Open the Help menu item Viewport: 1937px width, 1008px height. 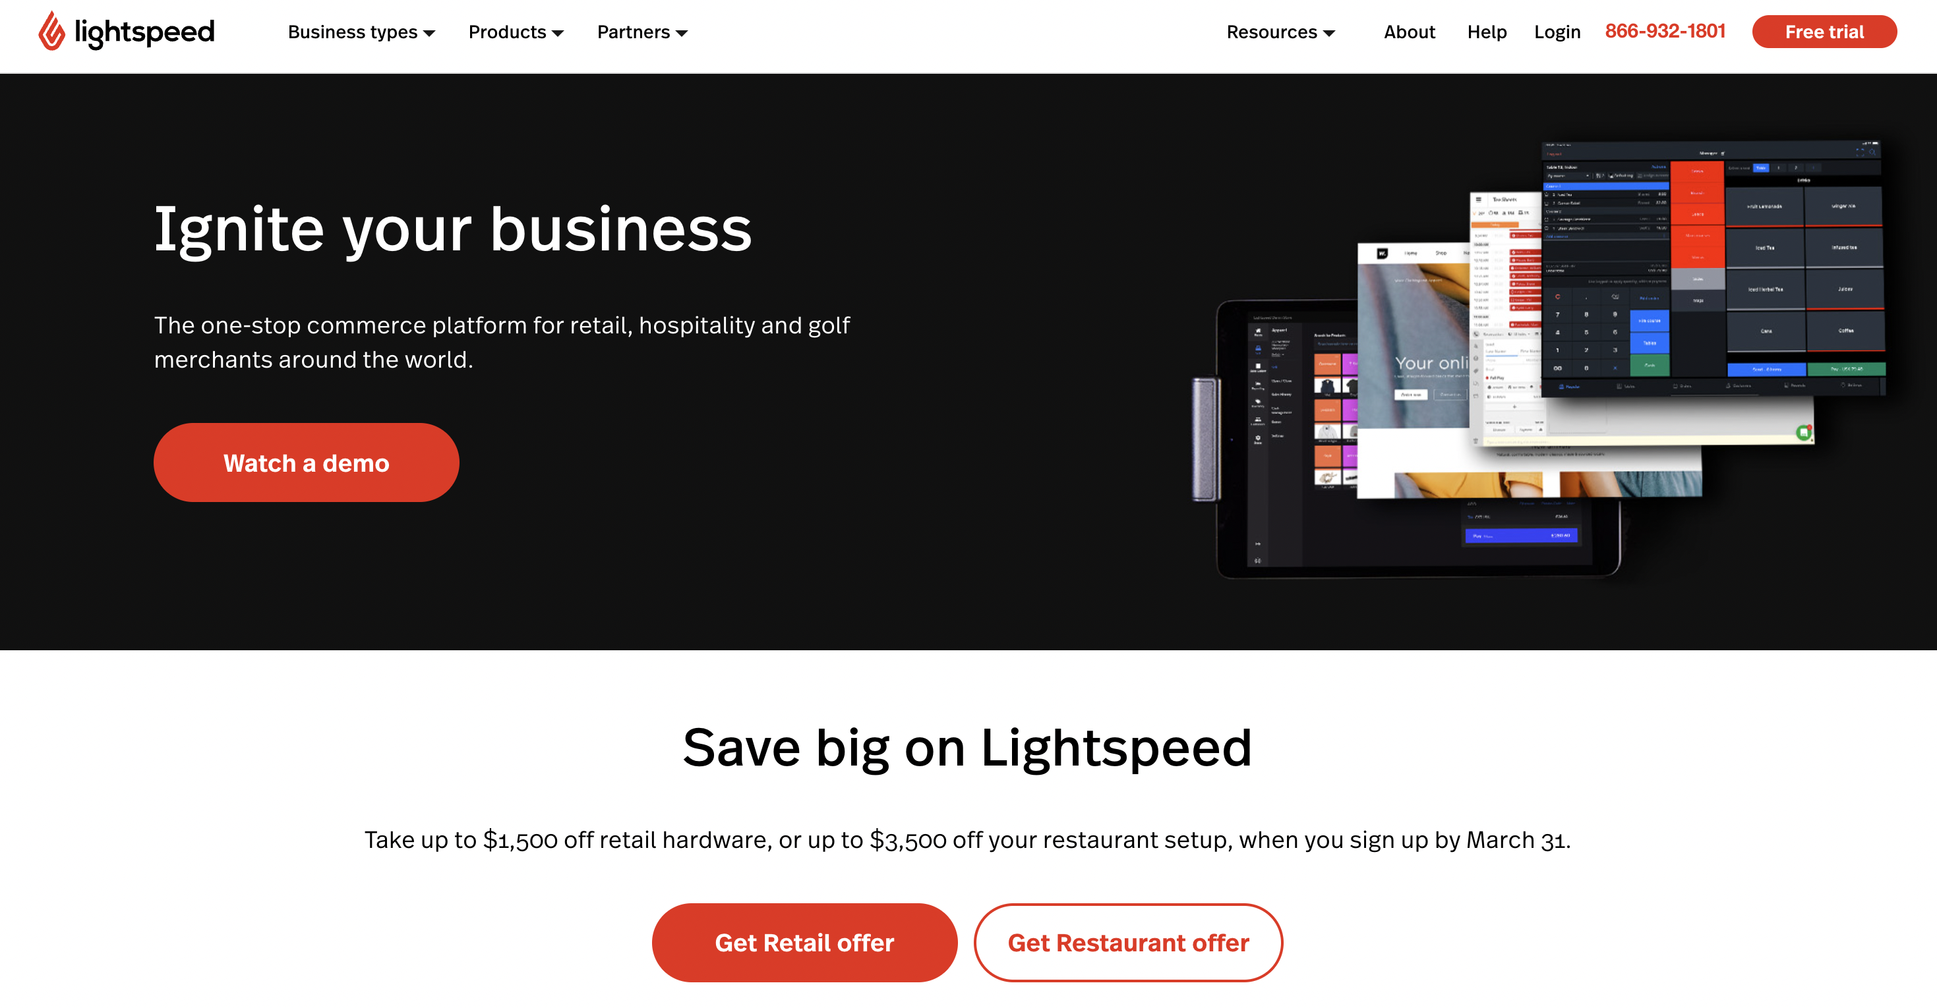1487,32
